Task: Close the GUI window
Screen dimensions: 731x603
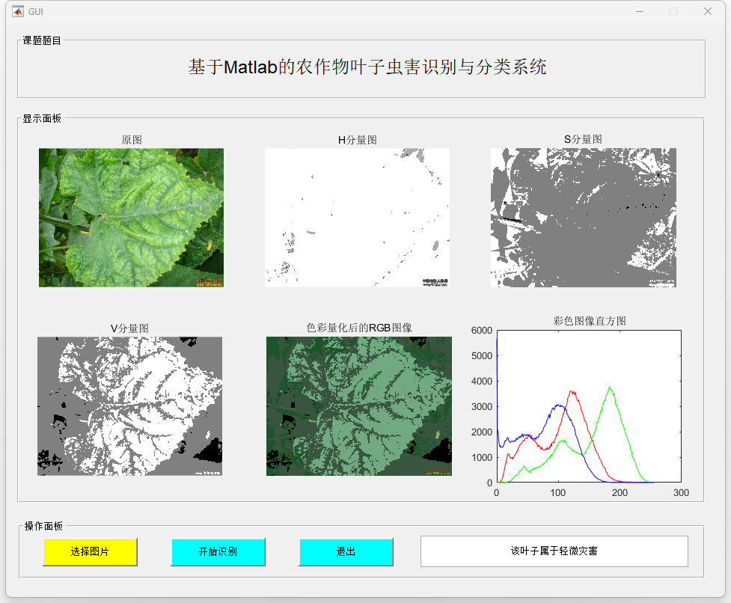Action: pos(707,11)
